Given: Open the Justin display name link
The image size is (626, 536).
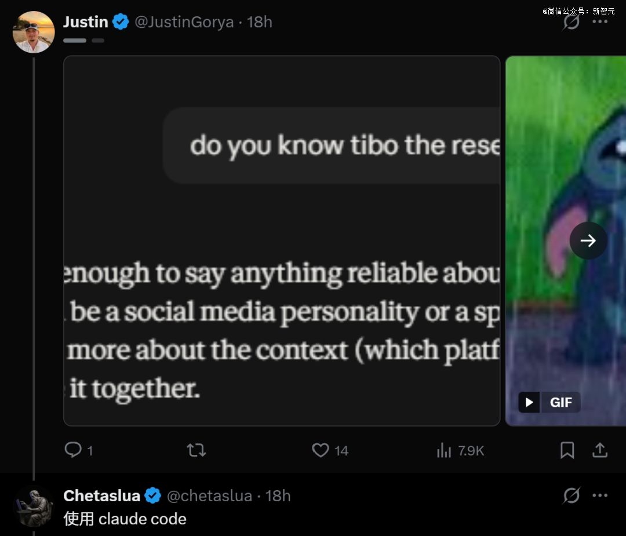Looking at the screenshot, I should pyautogui.click(x=86, y=22).
